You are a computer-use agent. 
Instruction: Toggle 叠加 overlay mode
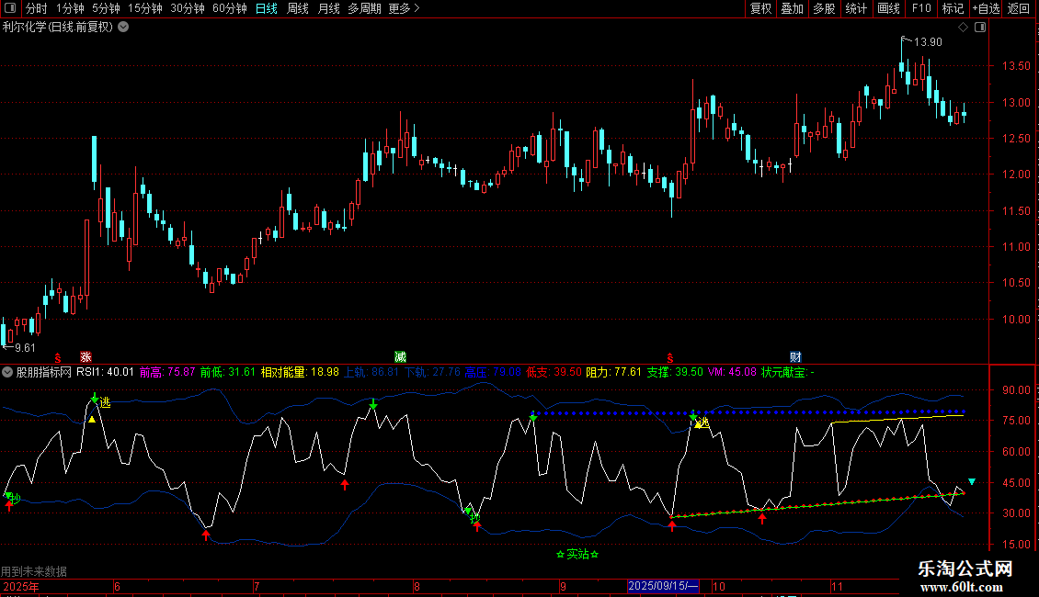click(x=792, y=9)
